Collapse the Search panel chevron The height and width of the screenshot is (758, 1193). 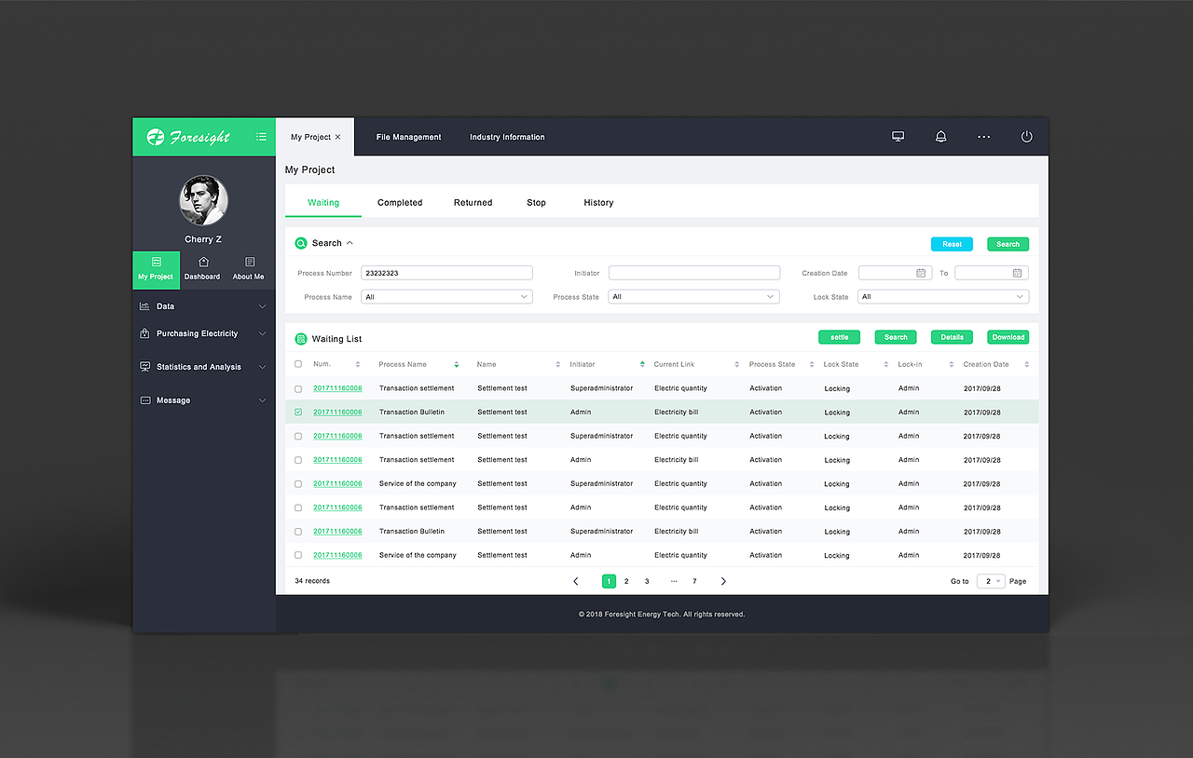(x=350, y=243)
